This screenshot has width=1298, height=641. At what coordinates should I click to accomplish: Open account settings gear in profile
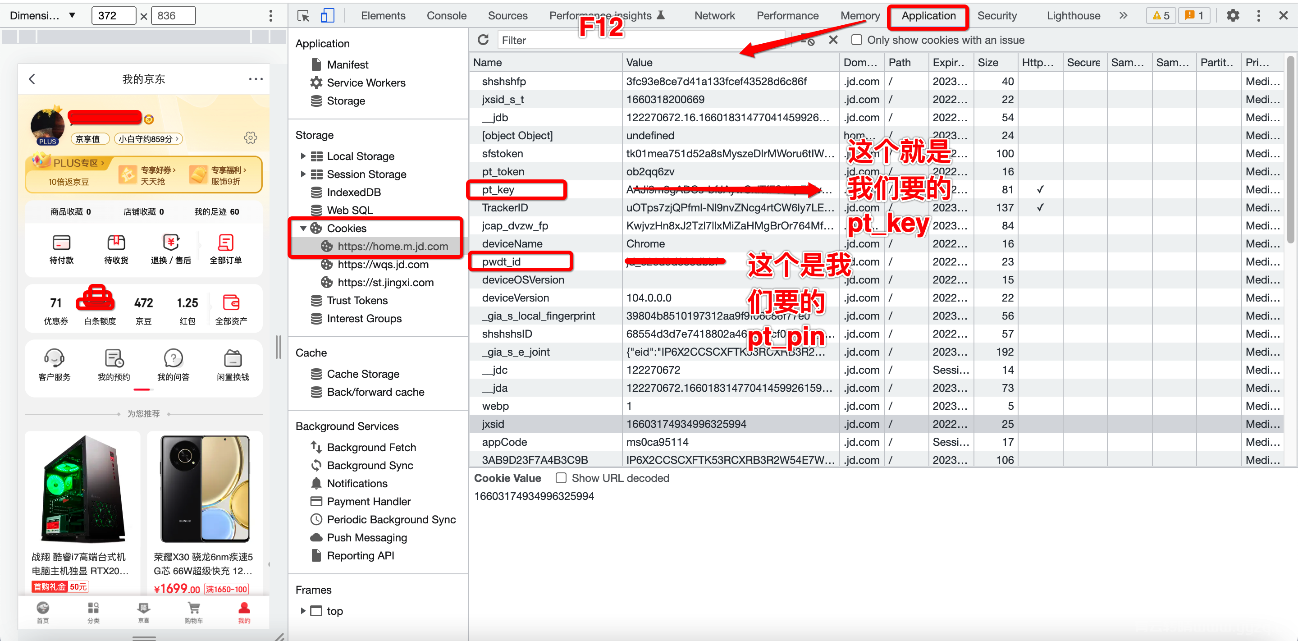tap(251, 137)
